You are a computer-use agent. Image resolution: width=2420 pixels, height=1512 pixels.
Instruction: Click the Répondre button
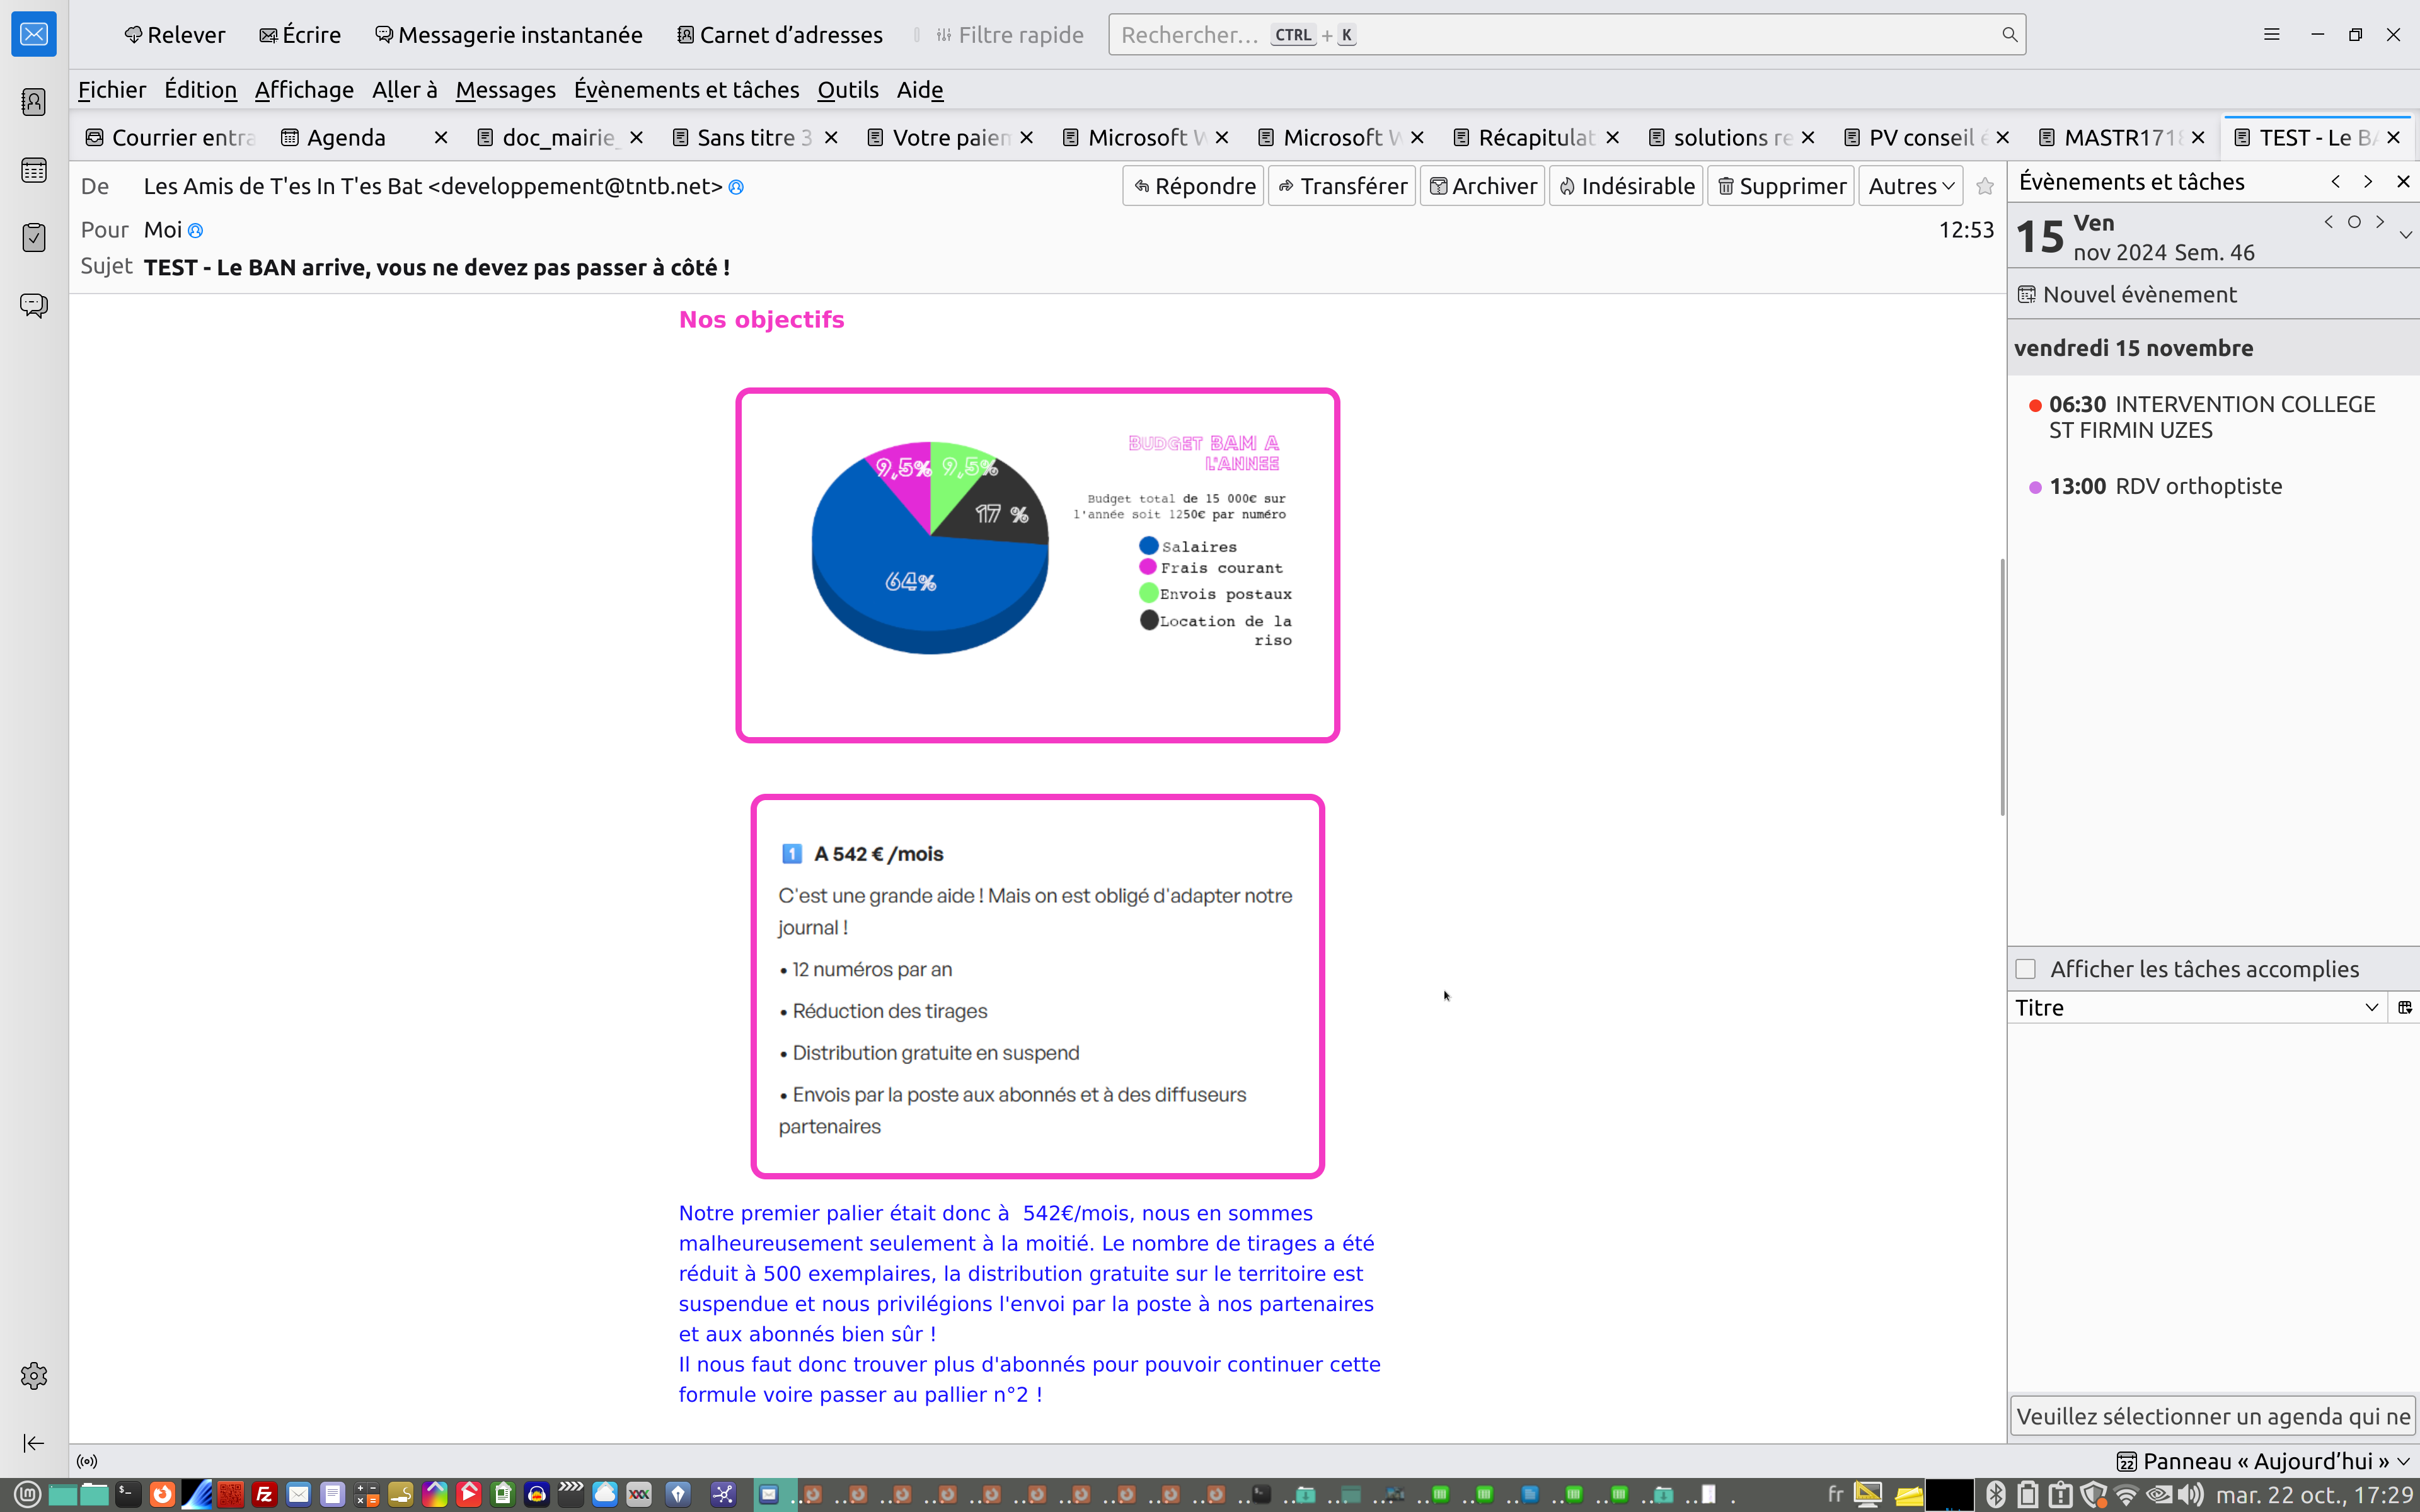pyautogui.click(x=1194, y=186)
